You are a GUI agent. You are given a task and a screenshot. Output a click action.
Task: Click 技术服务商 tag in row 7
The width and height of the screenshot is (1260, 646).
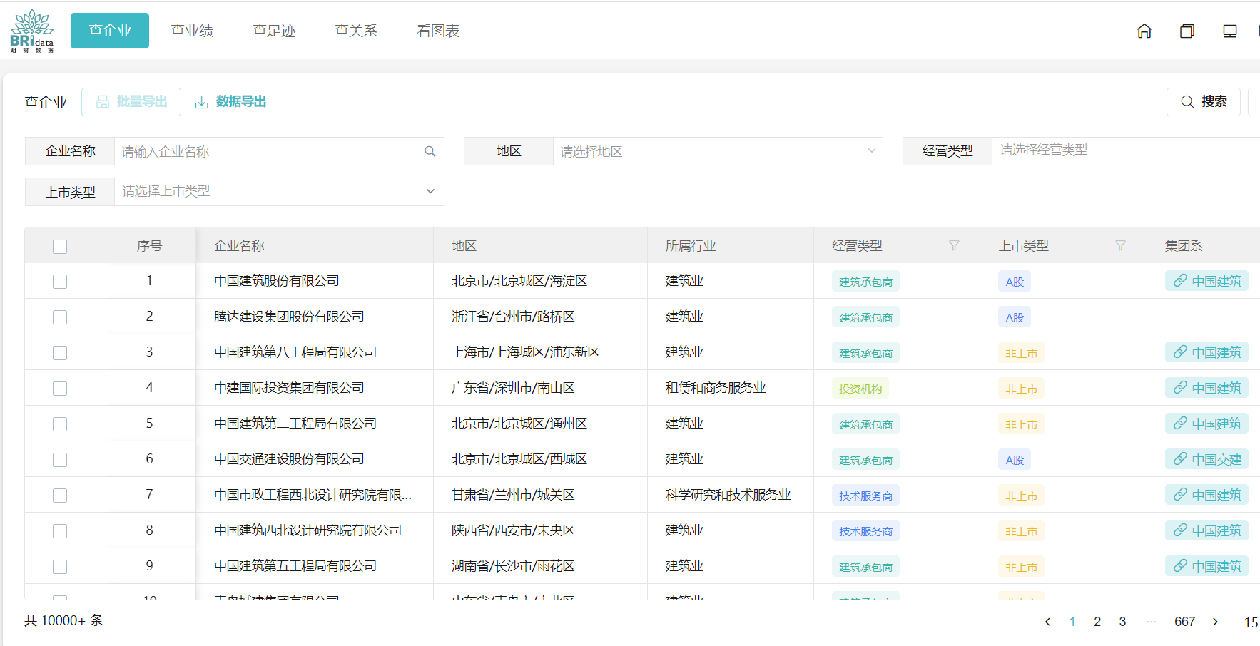click(x=865, y=496)
